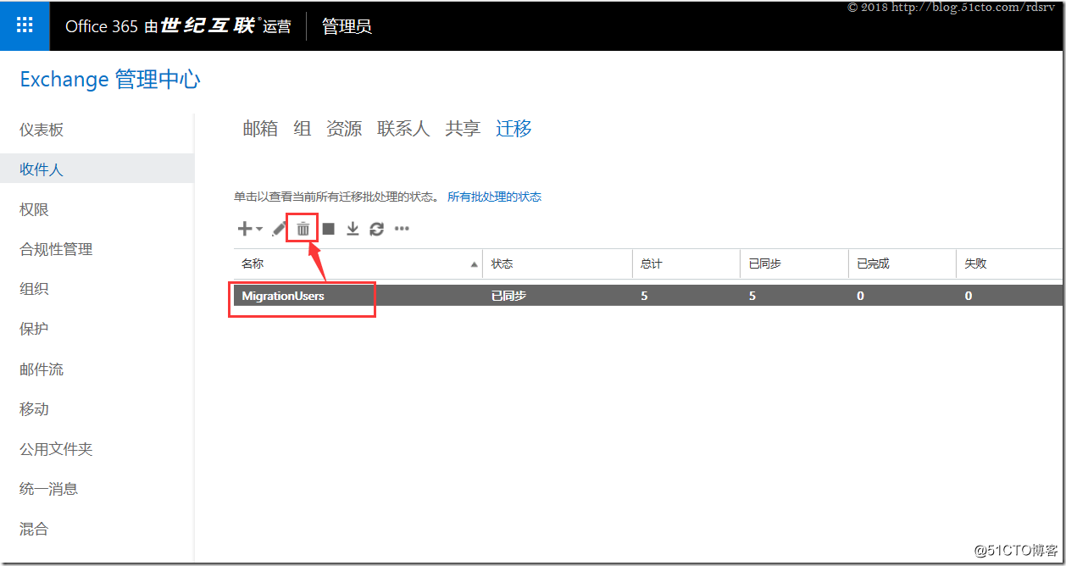The image size is (1066, 566).
Task: Click the 管理员 header link
Action: click(347, 26)
